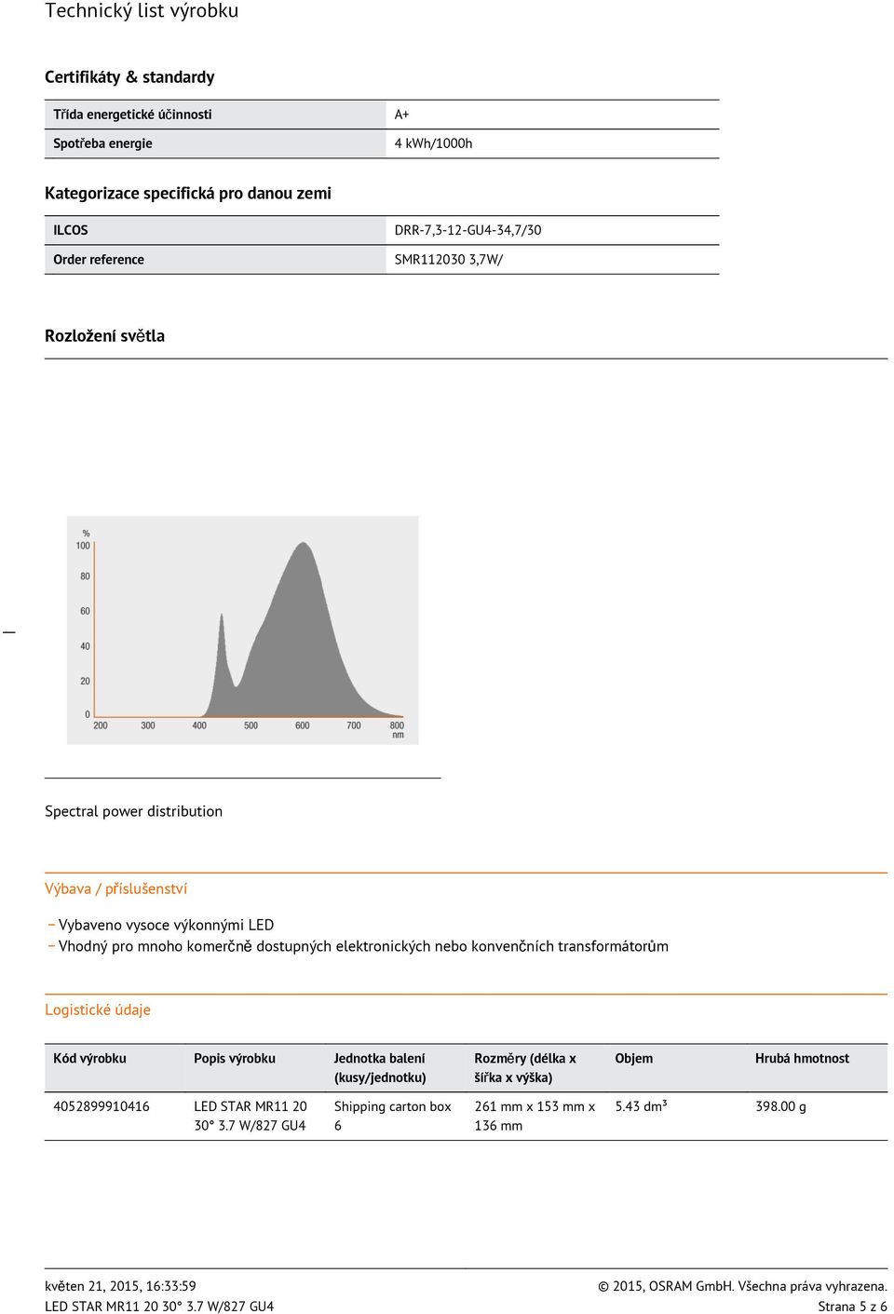Select the 'Certifikáty & standardy' heading

tap(129, 77)
